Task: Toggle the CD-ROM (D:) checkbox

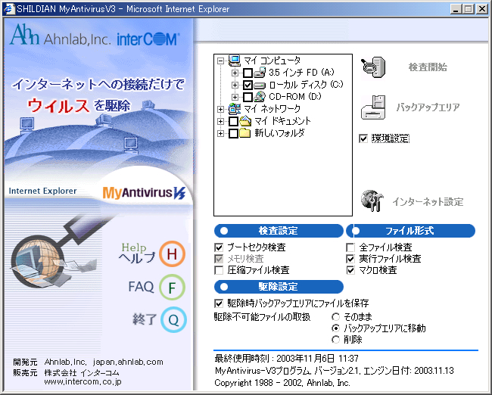Action: pyautogui.click(x=248, y=97)
